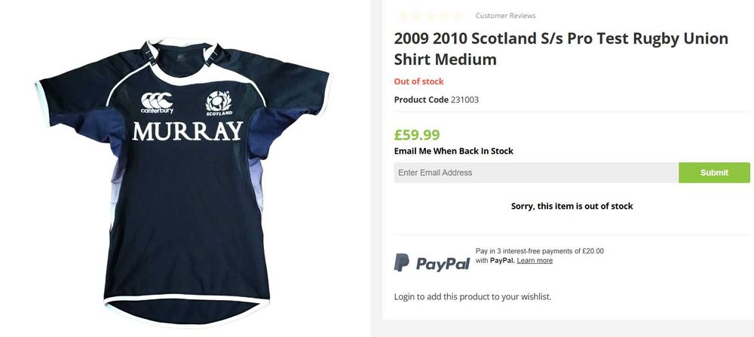Click the red Out of stock label
This screenshot has width=754, height=337.
coord(418,81)
